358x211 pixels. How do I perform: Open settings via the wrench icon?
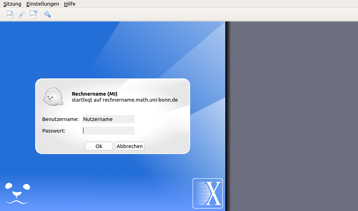[47, 14]
